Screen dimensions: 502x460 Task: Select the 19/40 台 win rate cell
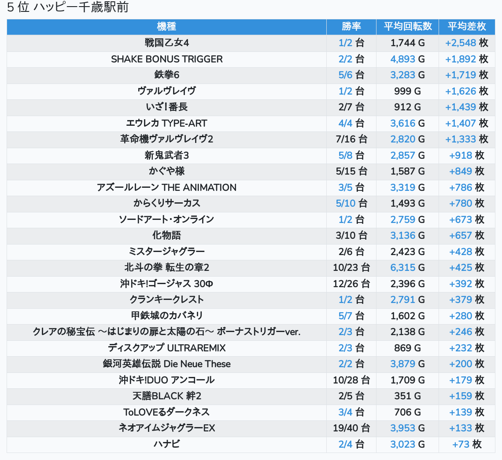[351, 428]
